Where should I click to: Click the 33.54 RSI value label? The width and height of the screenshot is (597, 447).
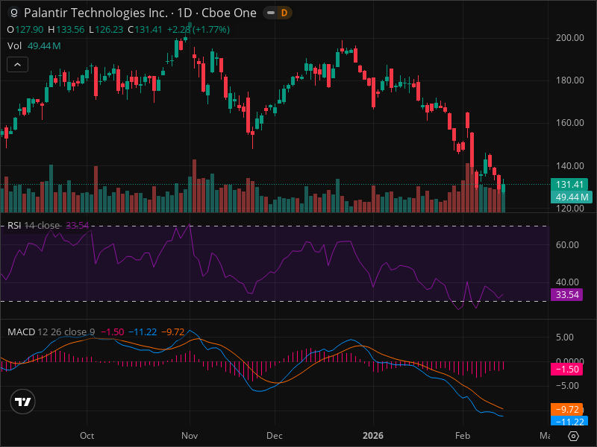(x=566, y=294)
